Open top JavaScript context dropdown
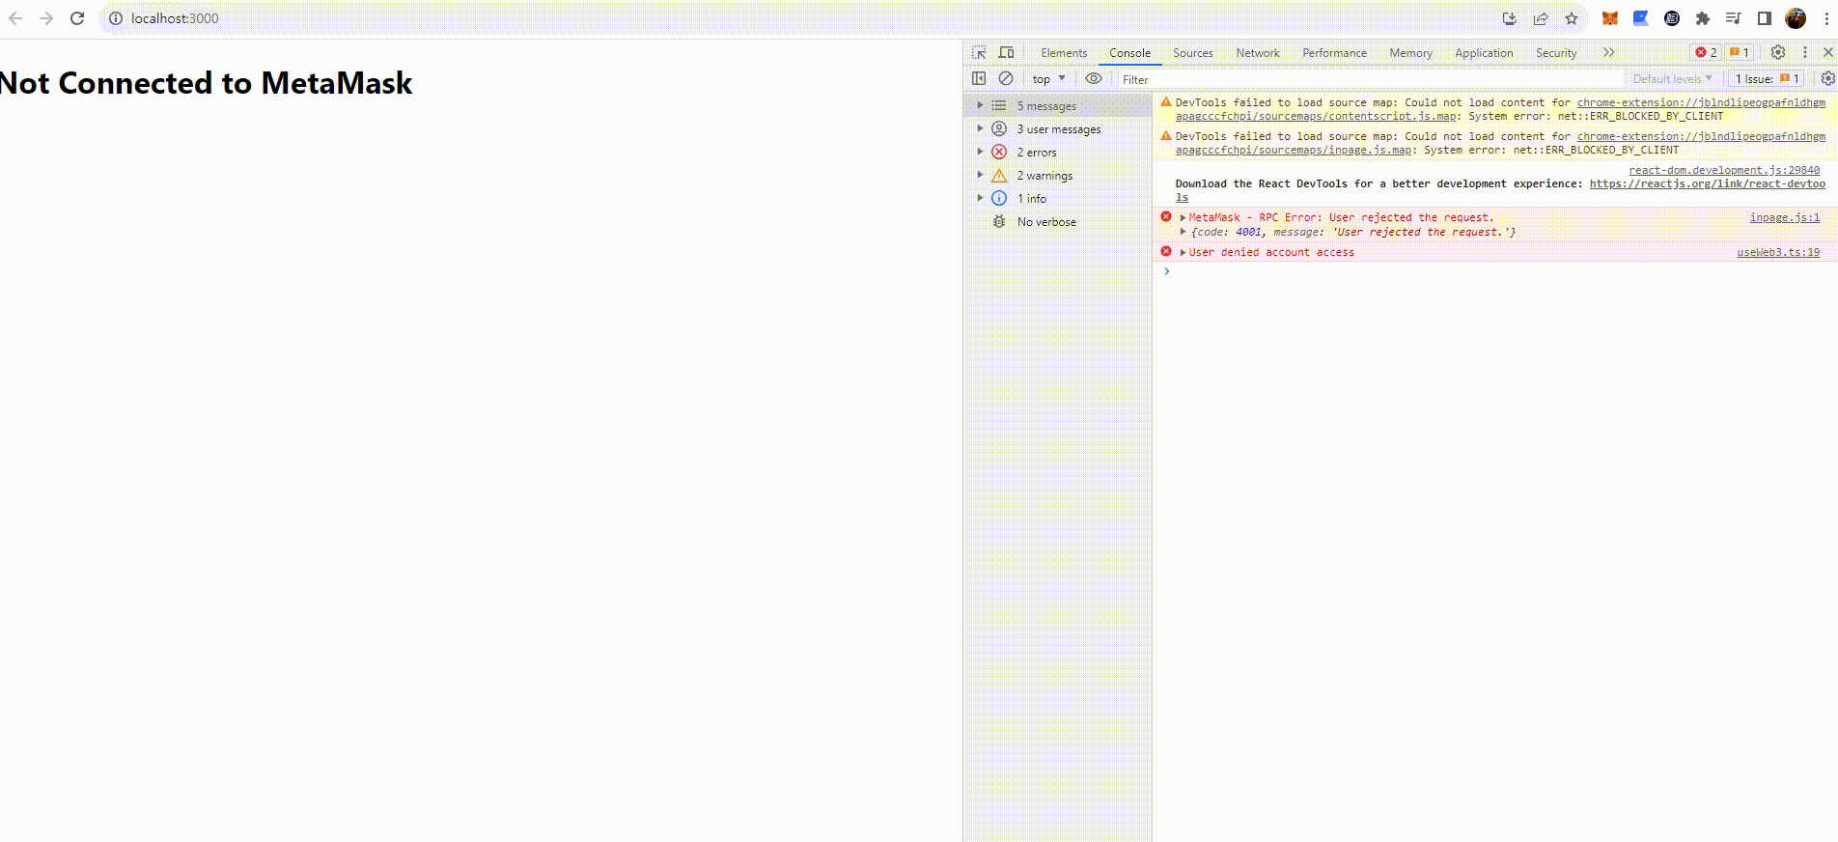This screenshot has height=842, width=1838. pyautogui.click(x=1048, y=79)
